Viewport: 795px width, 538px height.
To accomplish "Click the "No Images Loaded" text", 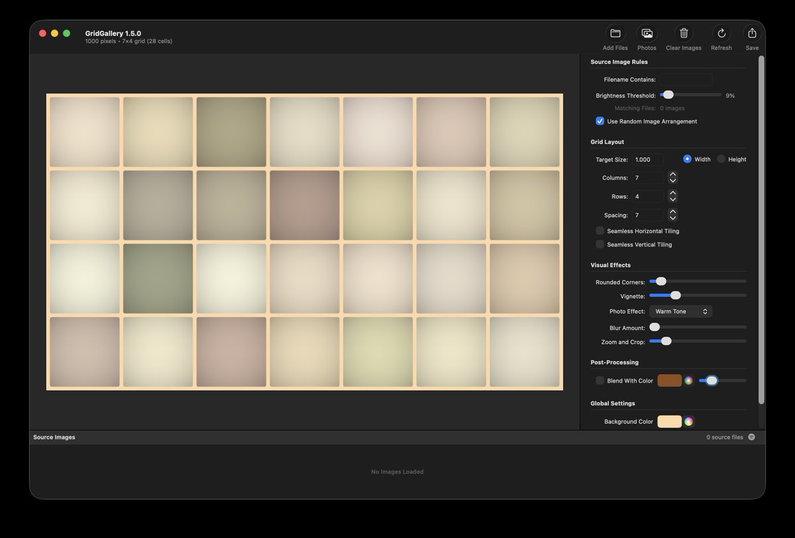I will pos(397,472).
